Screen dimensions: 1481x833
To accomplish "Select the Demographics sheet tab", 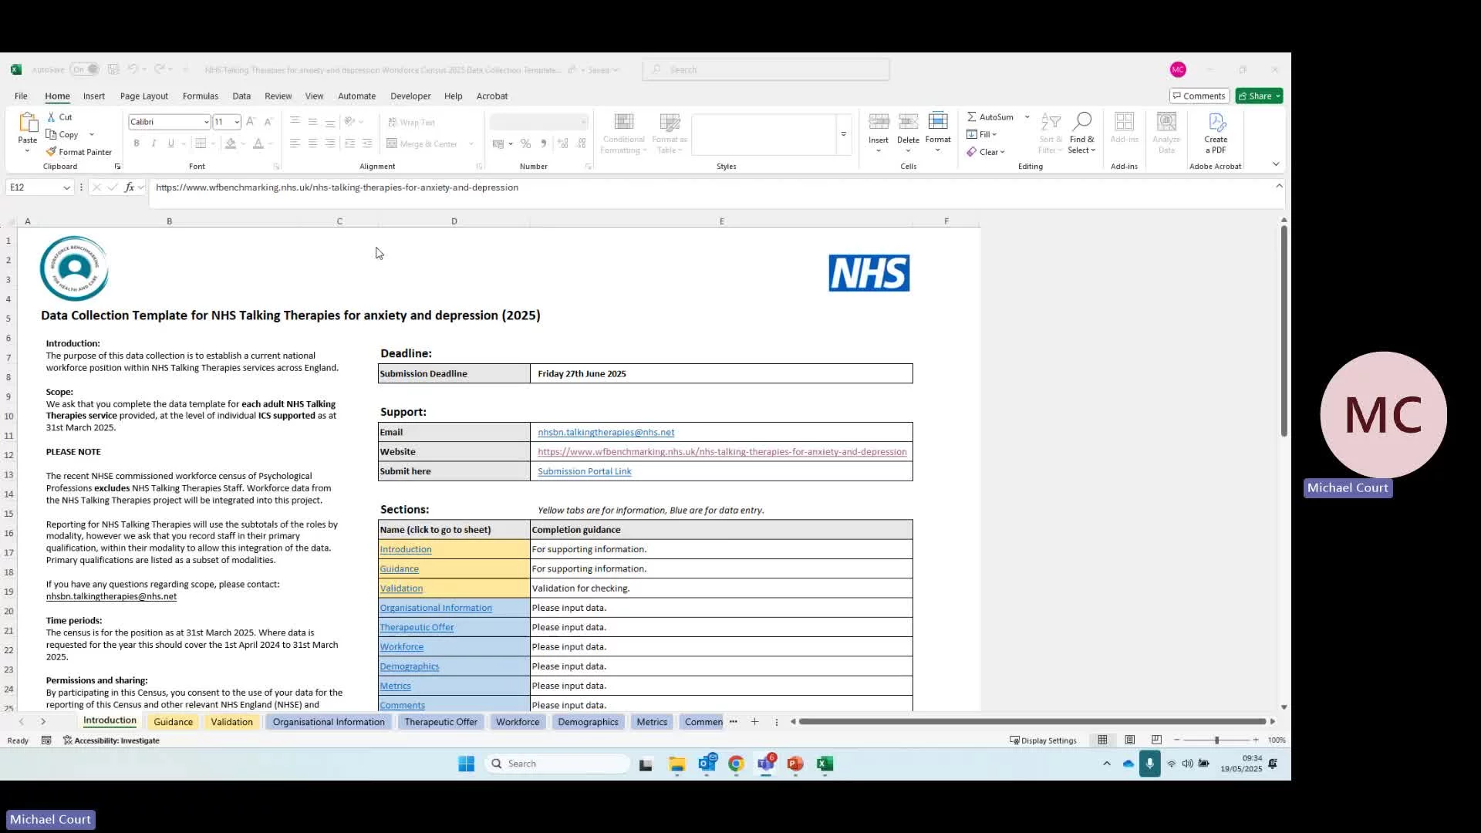I will 588,722.
